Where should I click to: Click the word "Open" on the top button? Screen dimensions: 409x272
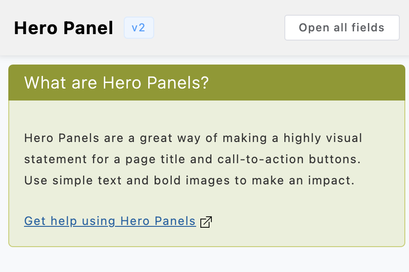pyautogui.click(x=313, y=28)
